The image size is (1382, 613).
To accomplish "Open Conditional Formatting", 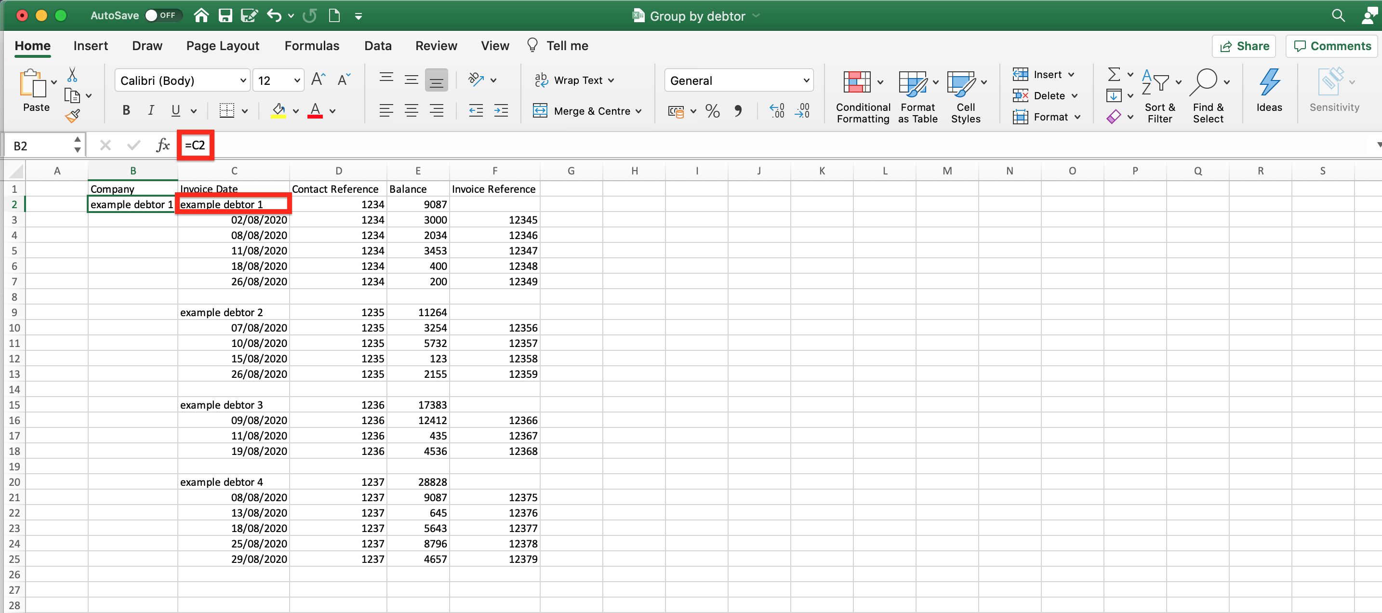I will [x=863, y=97].
